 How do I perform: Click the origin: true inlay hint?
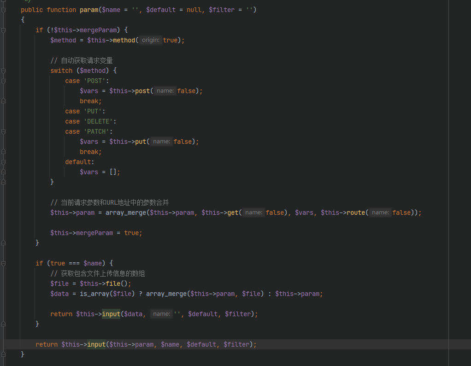coord(151,40)
